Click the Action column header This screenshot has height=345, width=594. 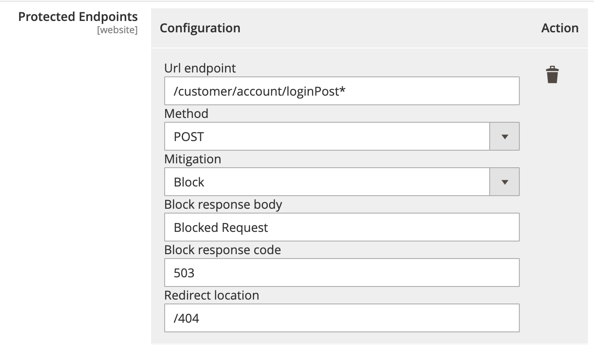[560, 28]
